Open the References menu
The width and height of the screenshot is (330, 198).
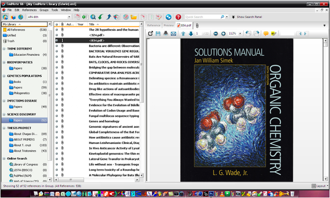(x=29, y=10)
